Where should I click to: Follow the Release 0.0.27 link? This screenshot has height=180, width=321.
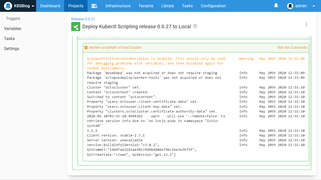coord(83,19)
